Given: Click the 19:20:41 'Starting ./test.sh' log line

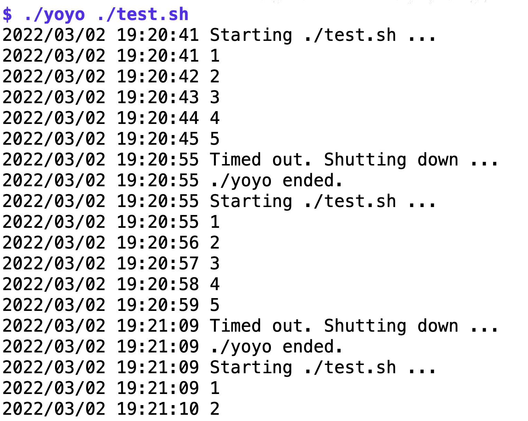Looking at the screenshot, I should click(x=219, y=35).
